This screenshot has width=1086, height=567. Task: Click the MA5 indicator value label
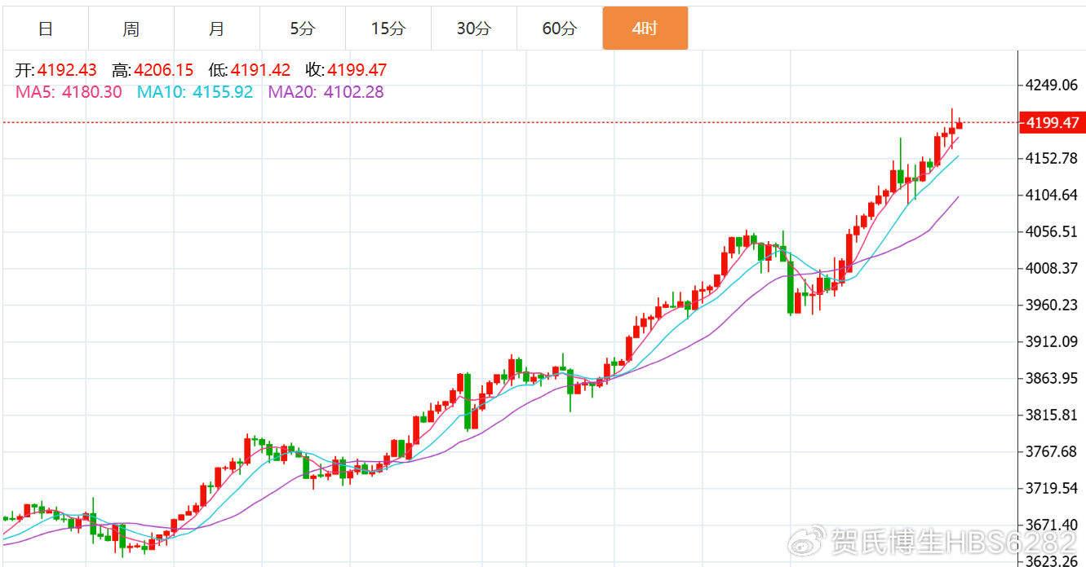point(69,92)
